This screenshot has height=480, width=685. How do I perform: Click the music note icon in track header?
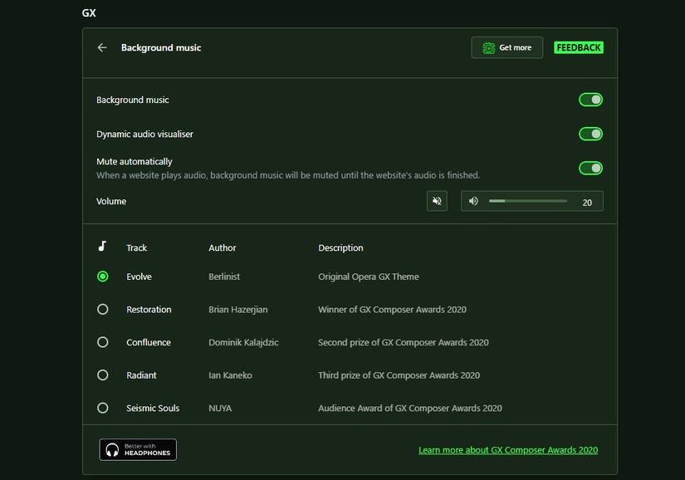pyautogui.click(x=102, y=247)
